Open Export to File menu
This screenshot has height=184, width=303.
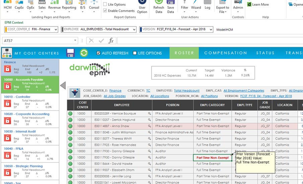(223, 7)
